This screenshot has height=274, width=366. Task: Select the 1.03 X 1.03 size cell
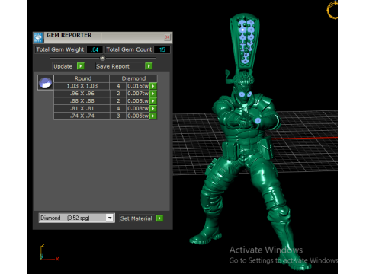point(82,86)
